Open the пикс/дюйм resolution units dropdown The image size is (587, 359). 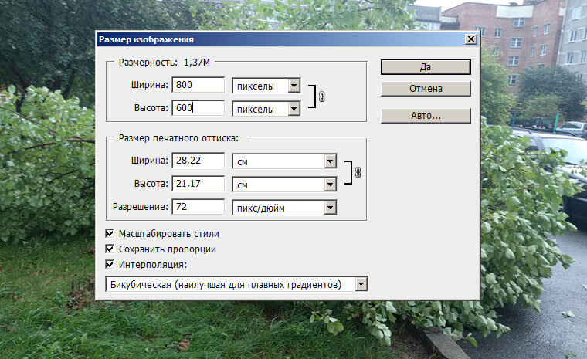[284, 208]
